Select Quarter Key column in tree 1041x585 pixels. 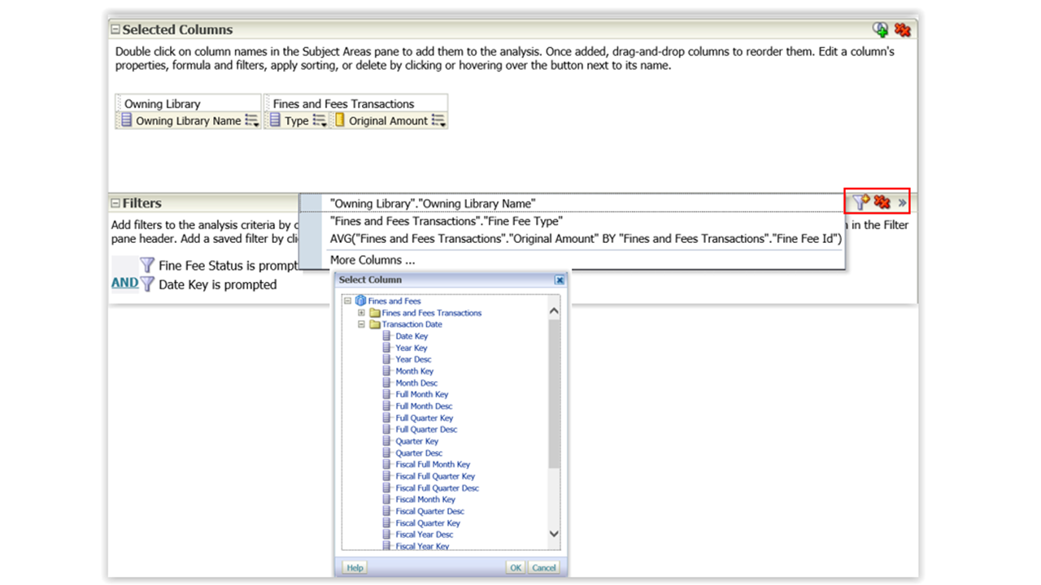click(417, 441)
